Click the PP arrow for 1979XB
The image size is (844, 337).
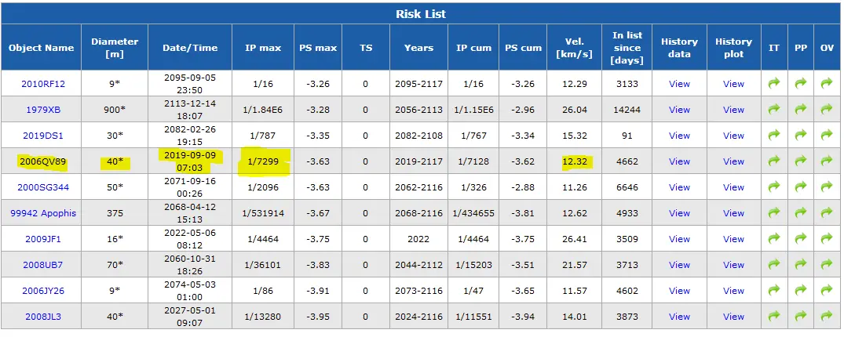[x=800, y=109]
